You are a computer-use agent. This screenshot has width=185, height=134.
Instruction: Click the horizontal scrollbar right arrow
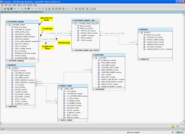pyautogui.click(x=181, y=123)
